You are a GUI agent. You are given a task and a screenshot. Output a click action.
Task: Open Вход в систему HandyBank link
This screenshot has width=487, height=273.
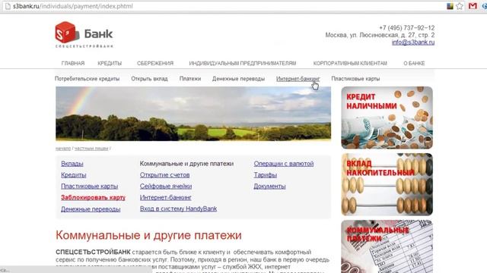(x=178, y=209)
